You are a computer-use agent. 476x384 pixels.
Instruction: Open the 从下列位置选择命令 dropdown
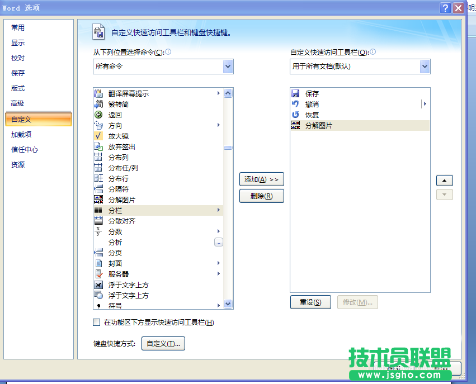coord(227,66)
